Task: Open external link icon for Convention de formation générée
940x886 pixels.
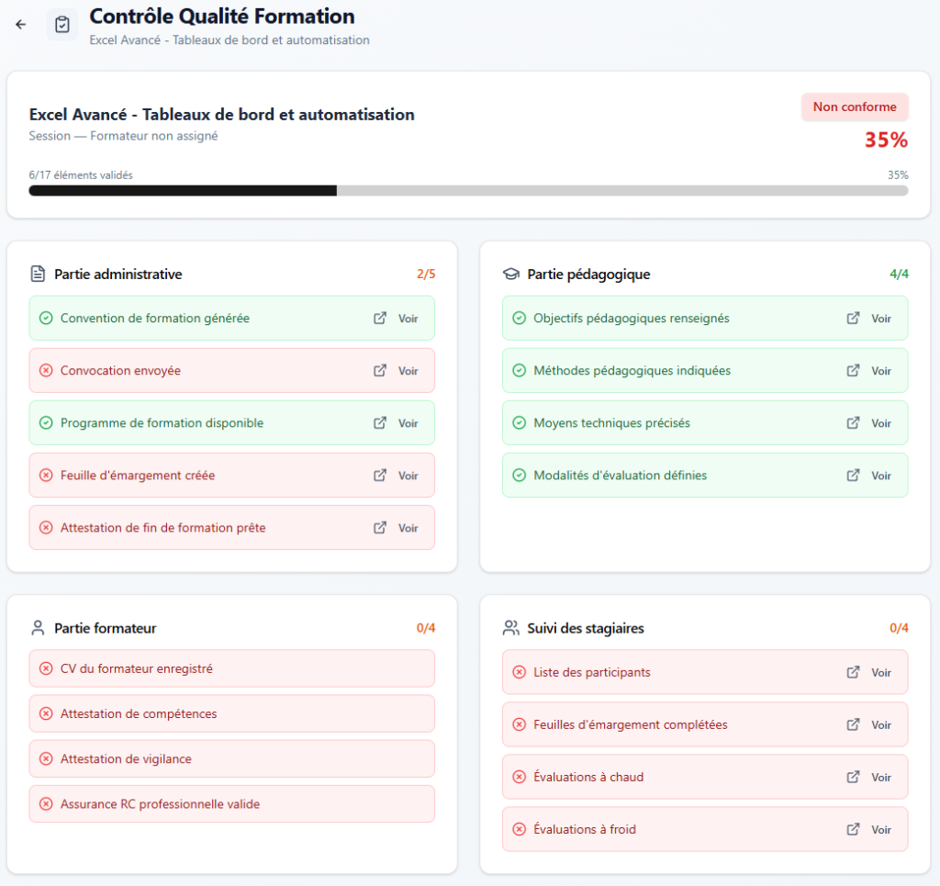Action: (x=380, y=319)
